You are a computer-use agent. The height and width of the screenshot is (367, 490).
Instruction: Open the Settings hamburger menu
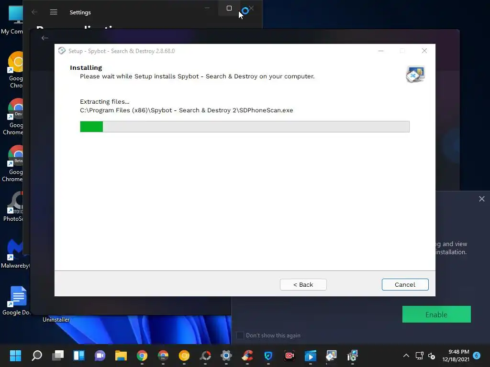tap(54, 12)
